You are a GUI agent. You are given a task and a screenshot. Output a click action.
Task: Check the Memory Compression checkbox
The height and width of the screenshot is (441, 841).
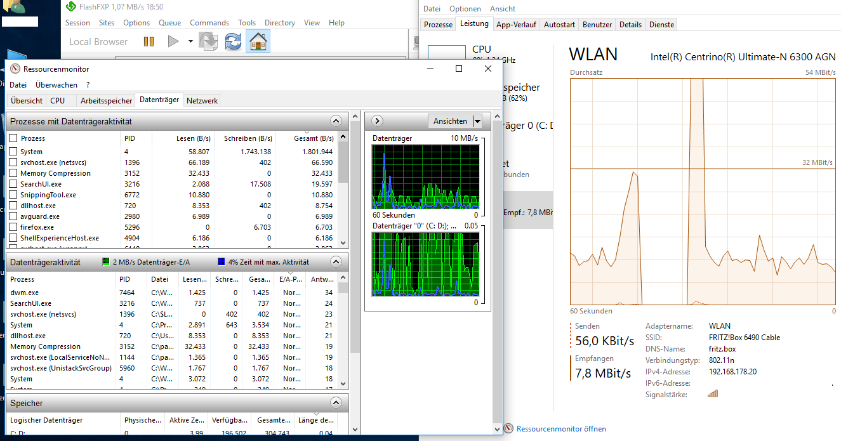[13, 173]
